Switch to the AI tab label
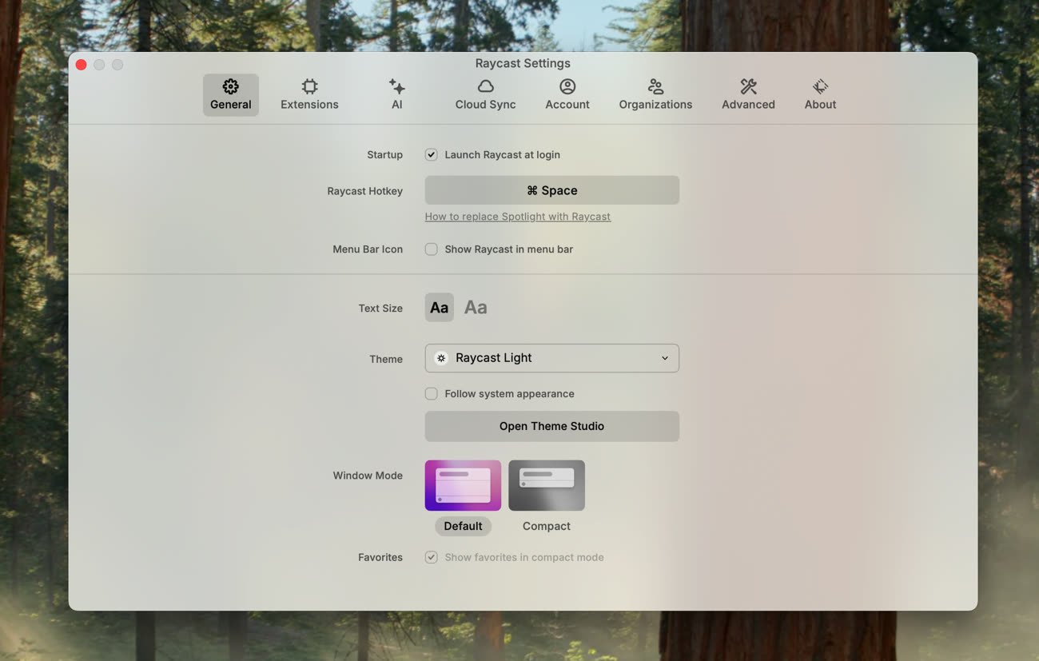This screenshot has width=1039, height=661. pos(397,105)
